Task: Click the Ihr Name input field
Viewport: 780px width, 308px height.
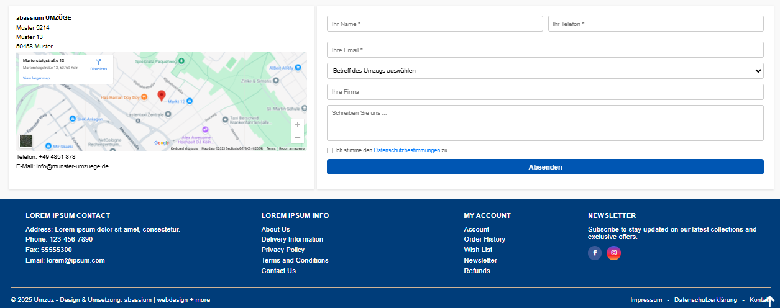Action: click(x=435, y=24)
